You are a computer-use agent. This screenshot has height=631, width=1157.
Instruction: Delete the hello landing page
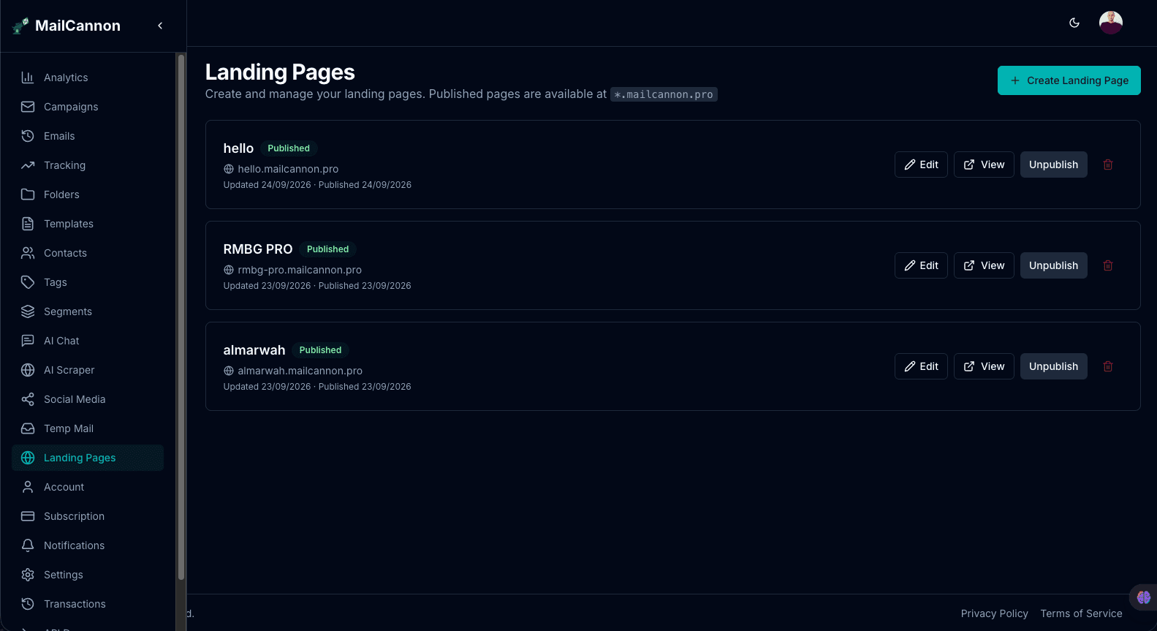[1108, 165]
